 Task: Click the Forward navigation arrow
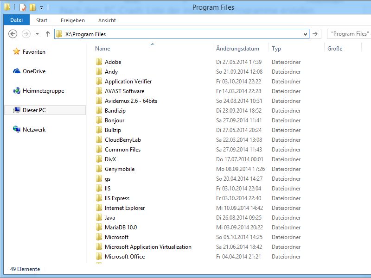26,34
